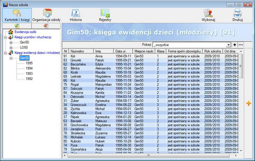Select Księgi uczniów i słuchaczy node

pos(33,37)
